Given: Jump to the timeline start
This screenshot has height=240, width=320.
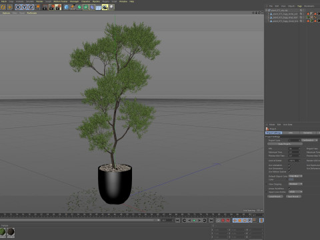Looking at the screenshot, I should 177,220.
